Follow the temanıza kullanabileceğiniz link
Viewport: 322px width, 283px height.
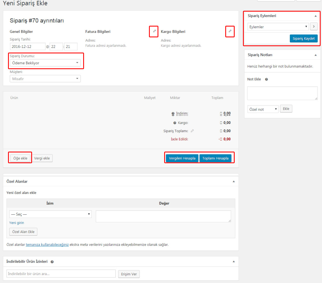pyautogui.click(x=47, y=245)
